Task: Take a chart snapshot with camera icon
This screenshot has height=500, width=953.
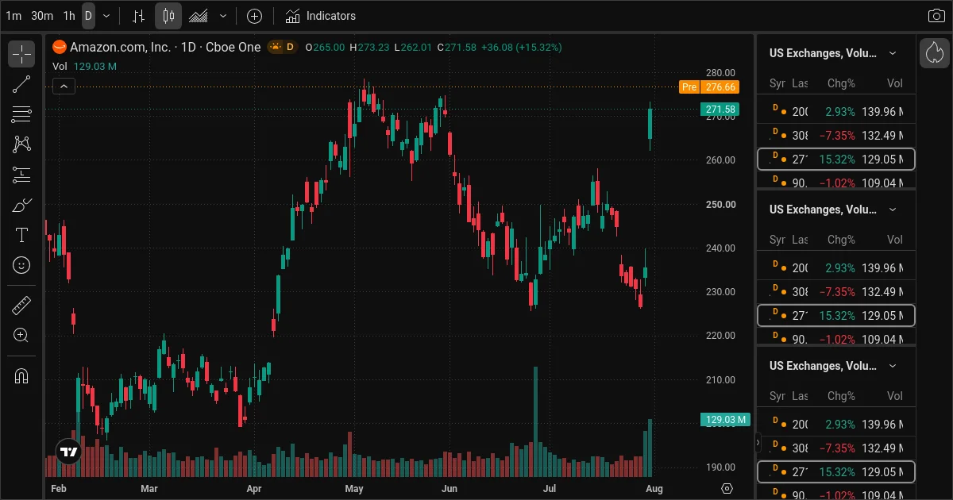Action: point(936,16)
